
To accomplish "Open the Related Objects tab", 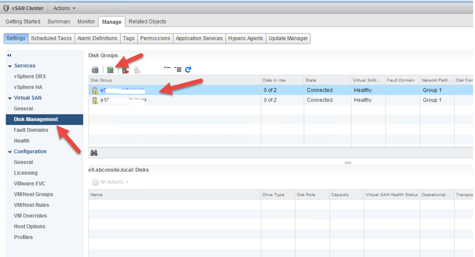I will (x=147, y=22).
